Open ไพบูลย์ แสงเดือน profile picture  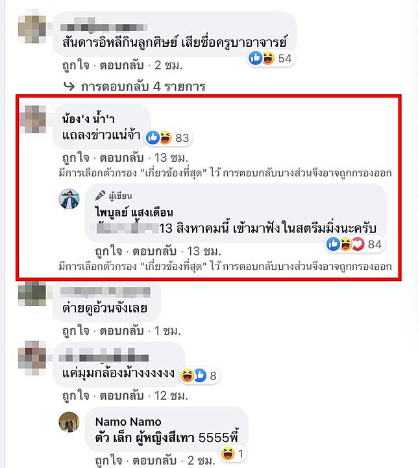click(x=69, y=199)
